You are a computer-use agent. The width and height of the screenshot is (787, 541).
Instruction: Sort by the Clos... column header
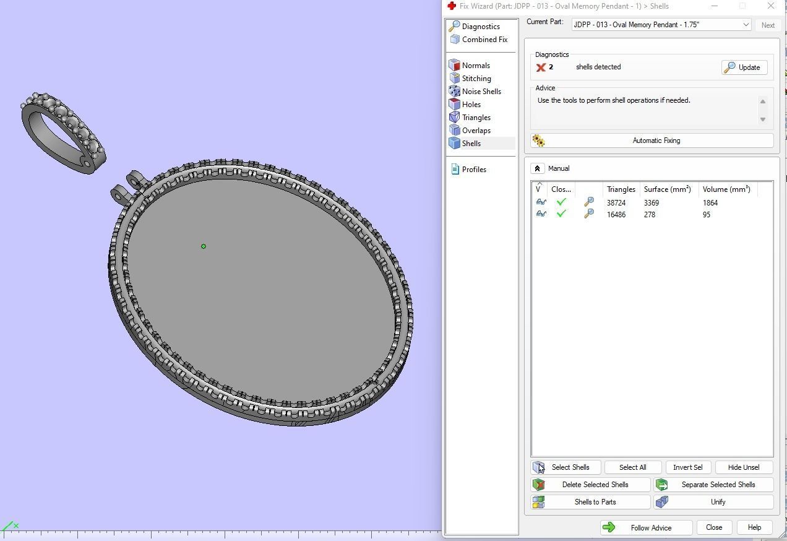pos(561,189)
